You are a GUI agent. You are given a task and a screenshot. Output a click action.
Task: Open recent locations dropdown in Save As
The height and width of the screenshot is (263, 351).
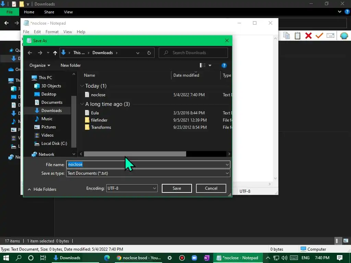point(48,53)
